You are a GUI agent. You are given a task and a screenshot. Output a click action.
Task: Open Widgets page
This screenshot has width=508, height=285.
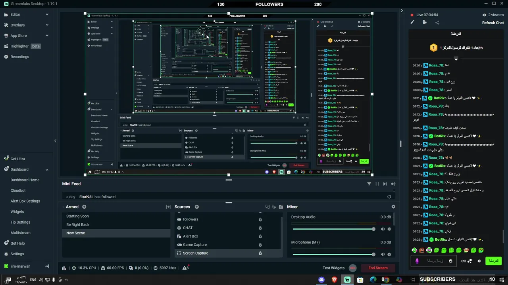pyautogui.click(x=17, y=212)
